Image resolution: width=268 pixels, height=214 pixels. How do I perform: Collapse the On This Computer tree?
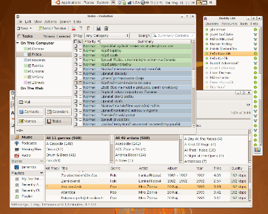pyautogui.click(x=18, y=43)
